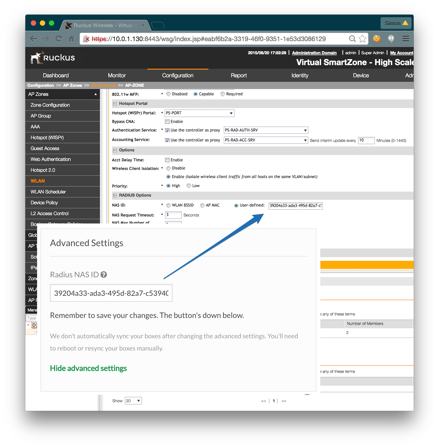Viewport: 439px width, 447px height.
Task: Choose AP MAC as NAS ID
Action: click(x=202, y=205)
